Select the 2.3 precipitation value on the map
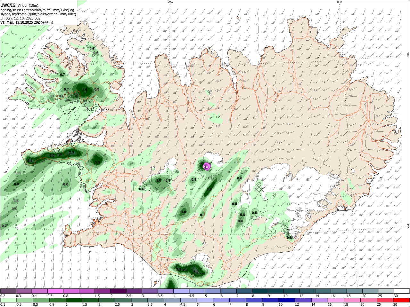 pos(71,153)
